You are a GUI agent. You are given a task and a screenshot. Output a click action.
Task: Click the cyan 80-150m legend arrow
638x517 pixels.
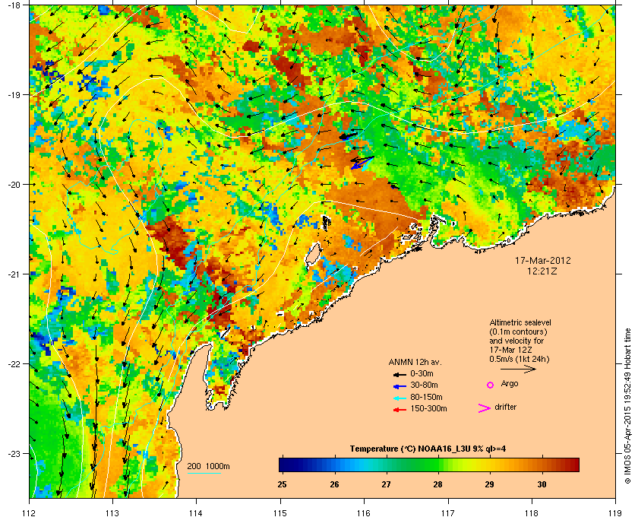click(x=400, y=398)
